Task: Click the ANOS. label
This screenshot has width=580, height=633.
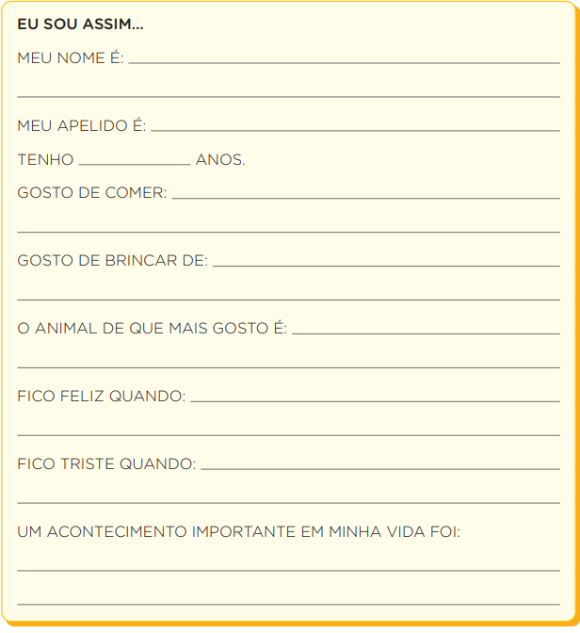Action: point(220,160)
